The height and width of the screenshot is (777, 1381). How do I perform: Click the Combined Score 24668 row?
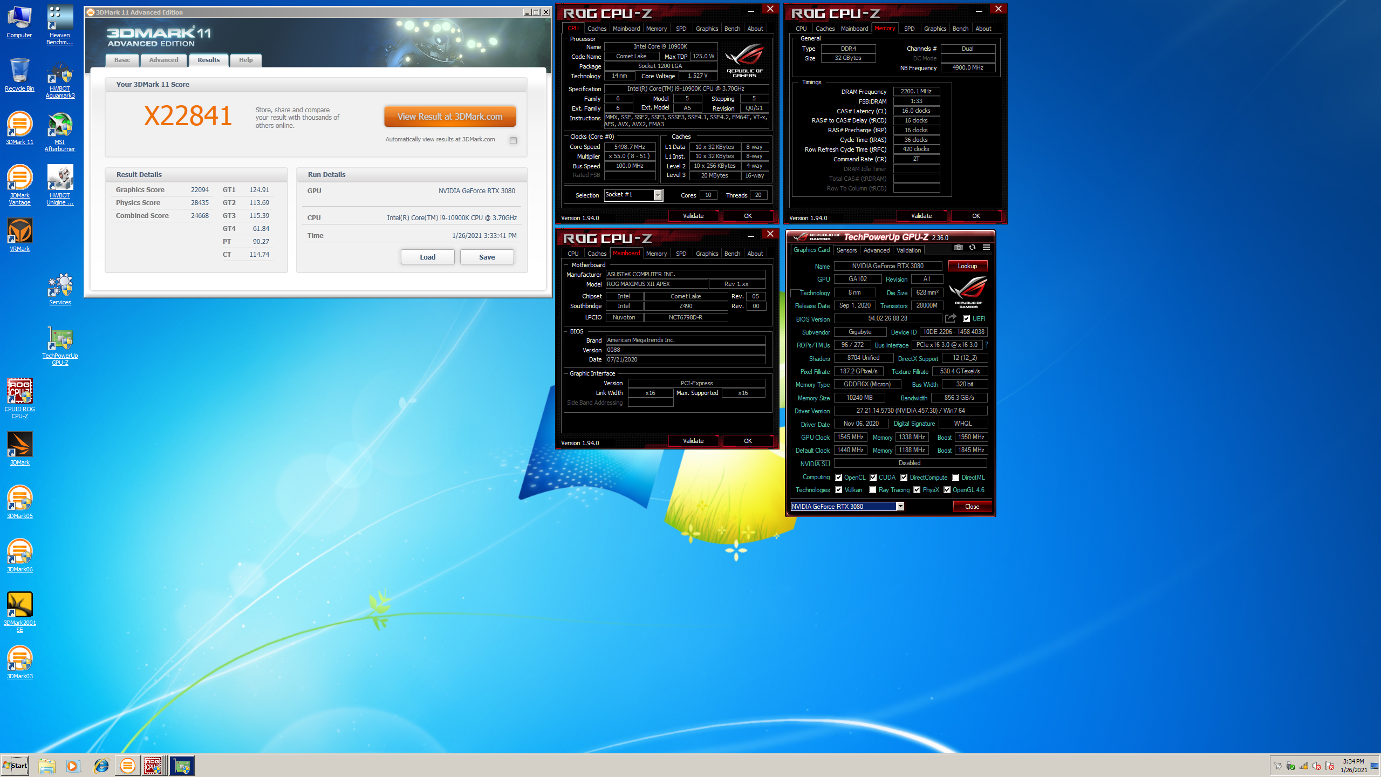162,216
